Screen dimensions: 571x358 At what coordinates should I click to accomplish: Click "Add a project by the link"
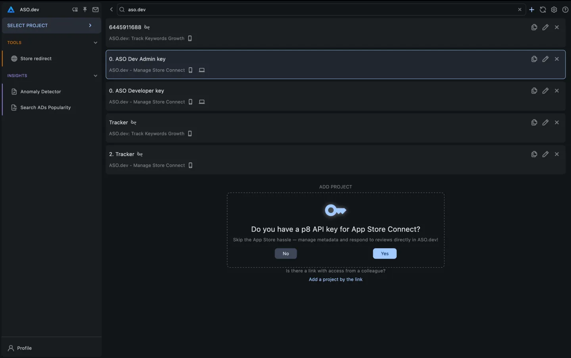[335, 280]
